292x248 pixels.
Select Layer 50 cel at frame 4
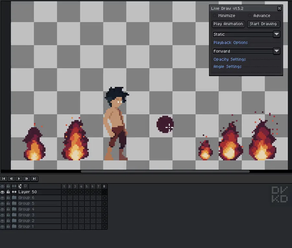click(81, 192)
